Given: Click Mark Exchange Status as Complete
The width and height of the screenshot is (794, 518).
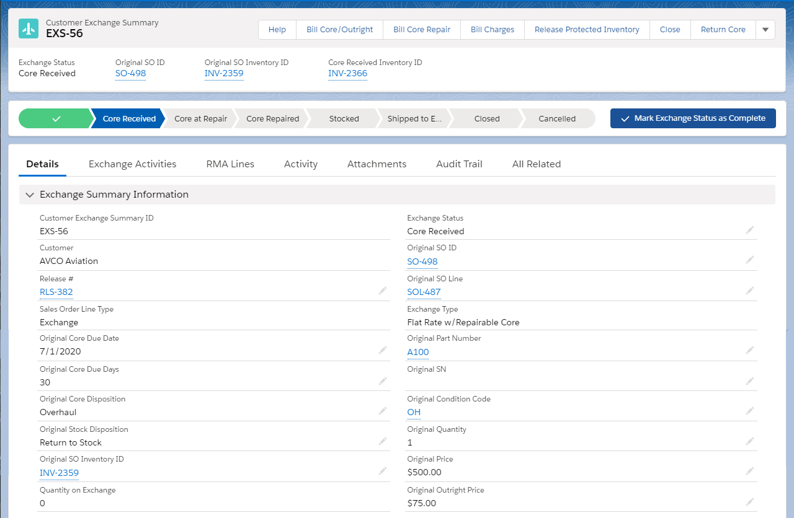Looking at the screenshot, I should [x=693, y=118].
